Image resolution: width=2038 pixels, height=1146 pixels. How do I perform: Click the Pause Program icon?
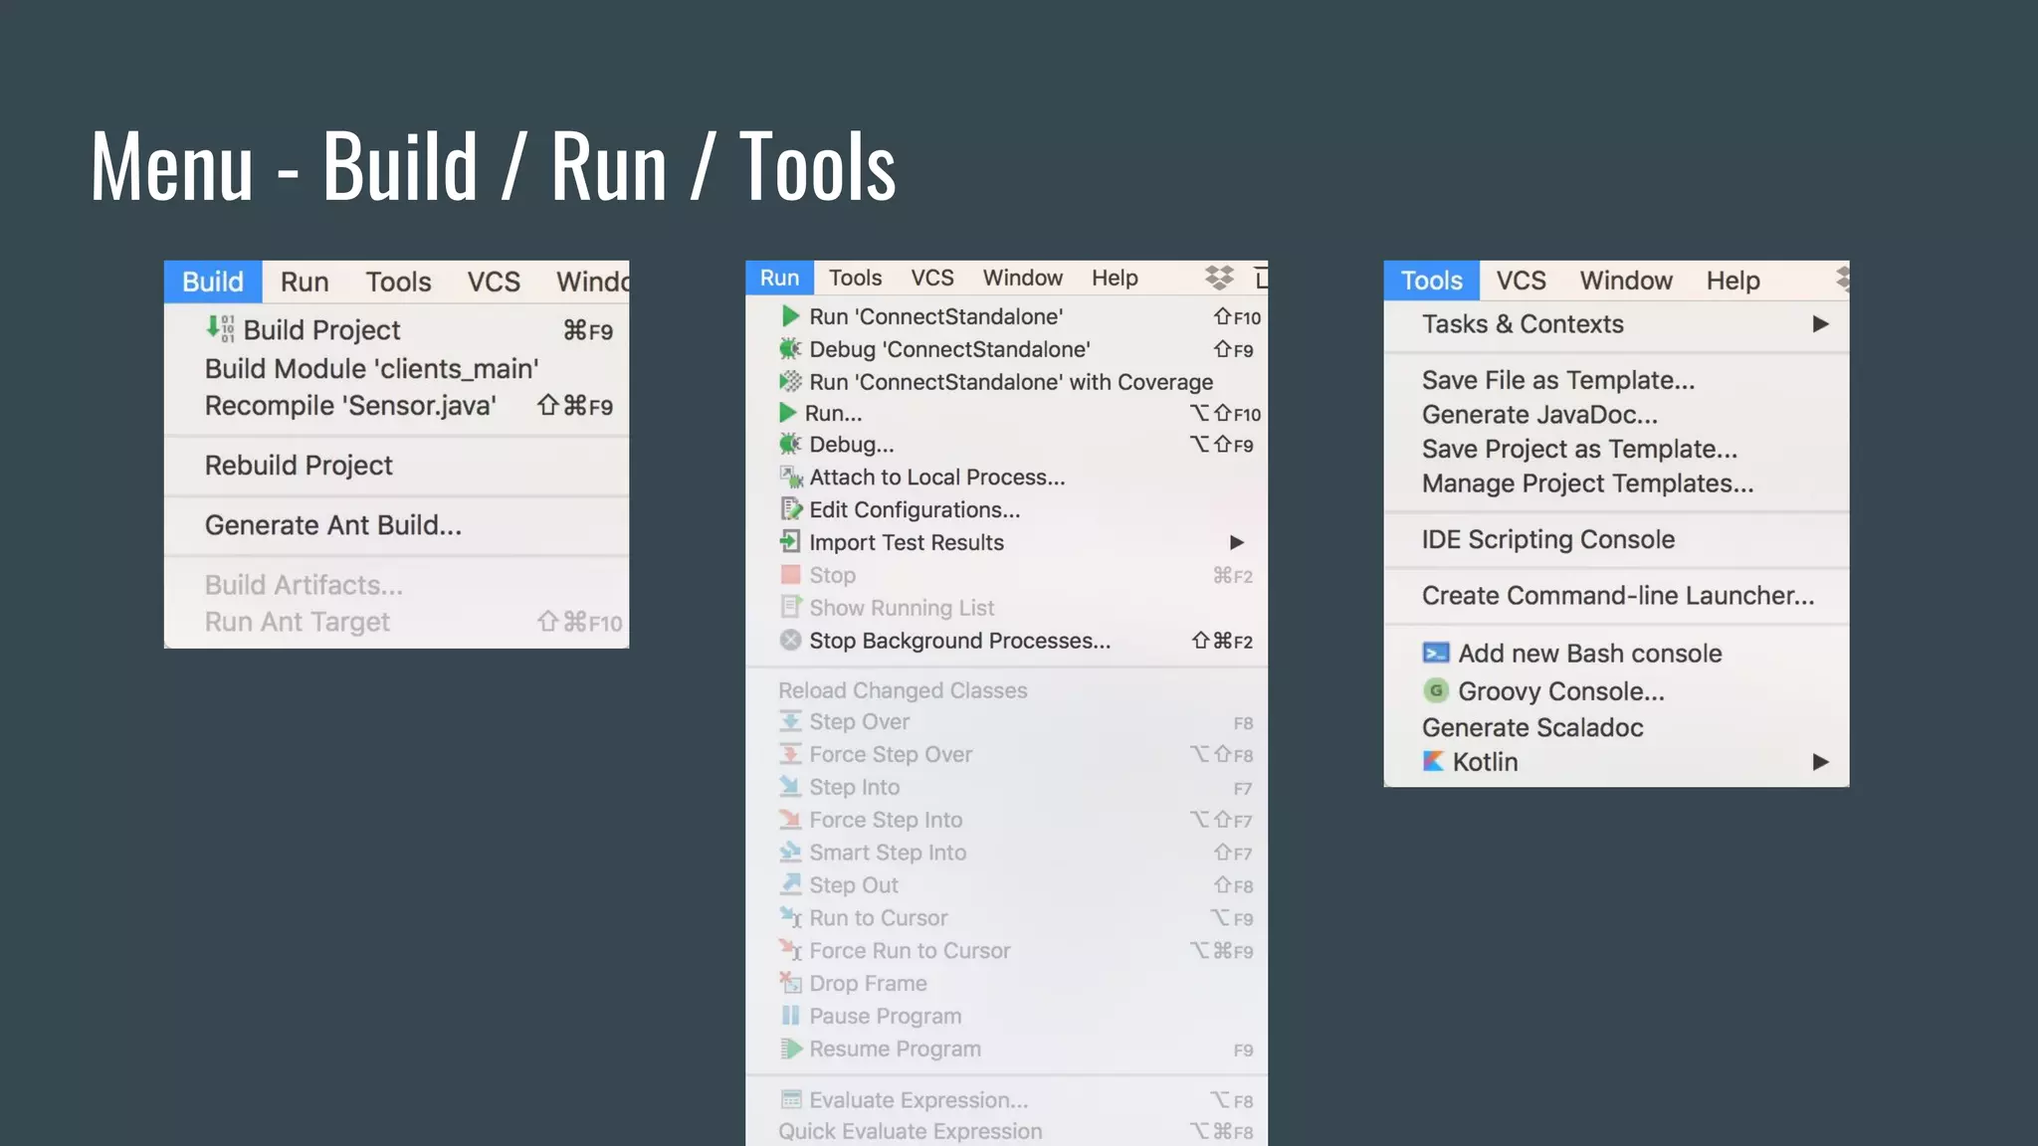pos(790,1016)
